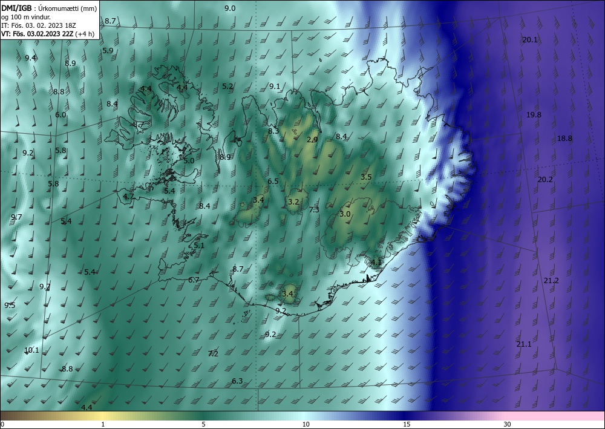Select the 9.1 map value

[275, 87]
